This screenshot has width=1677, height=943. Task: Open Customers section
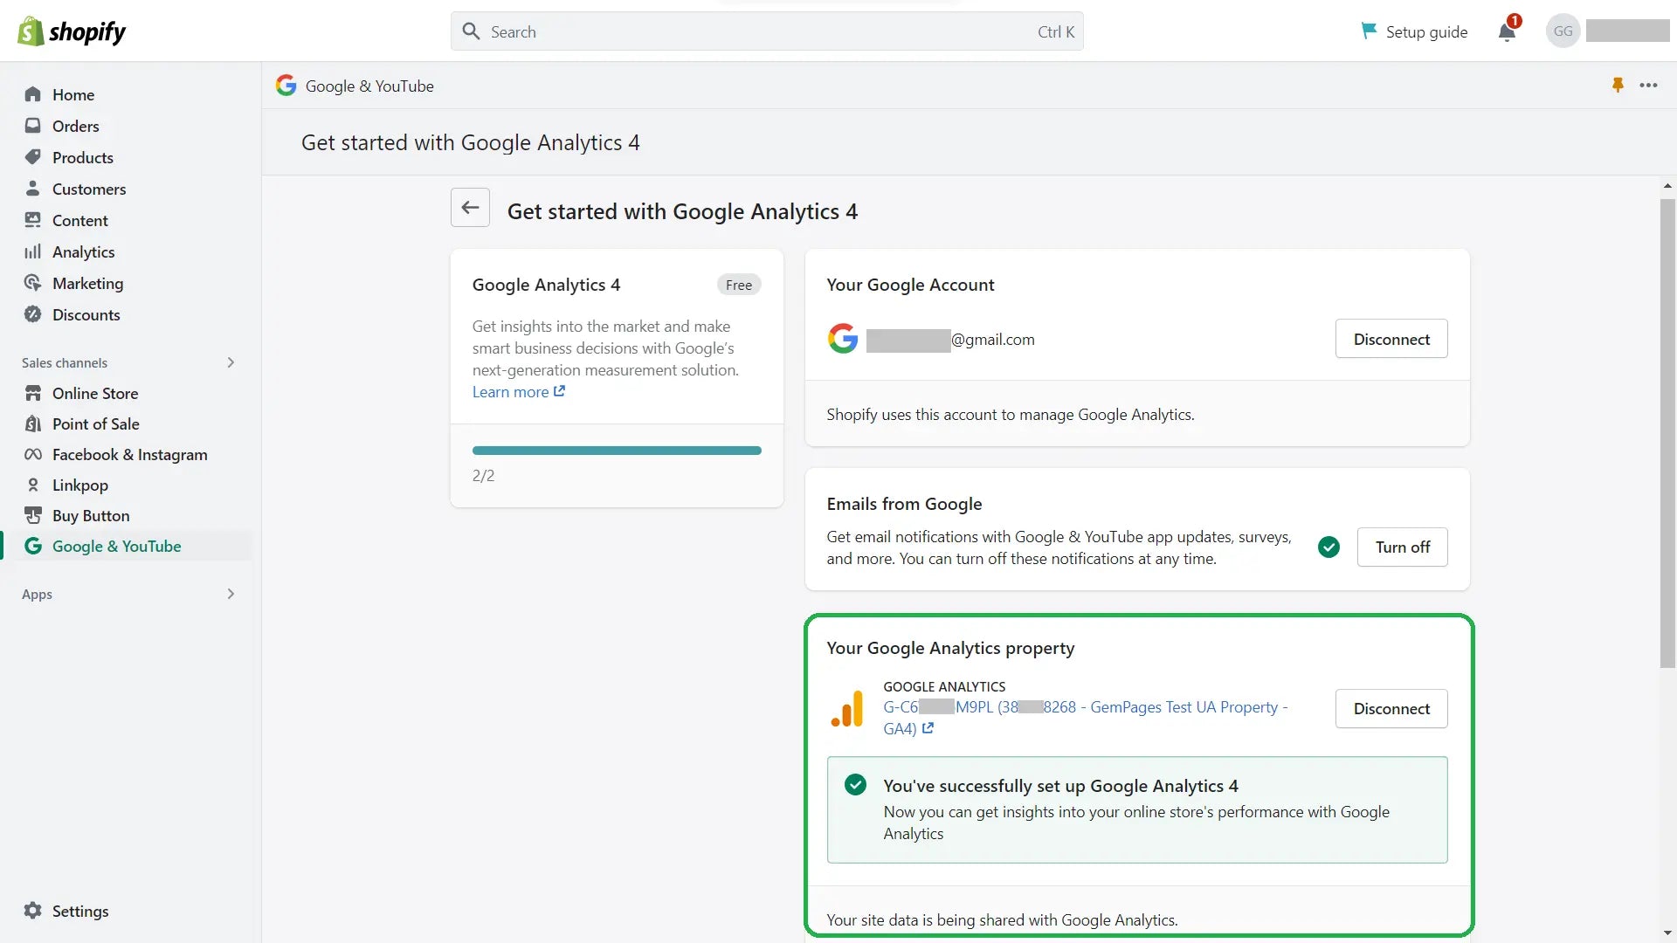point(89,189)
